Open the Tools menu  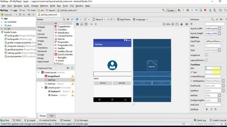click(65, 6)
